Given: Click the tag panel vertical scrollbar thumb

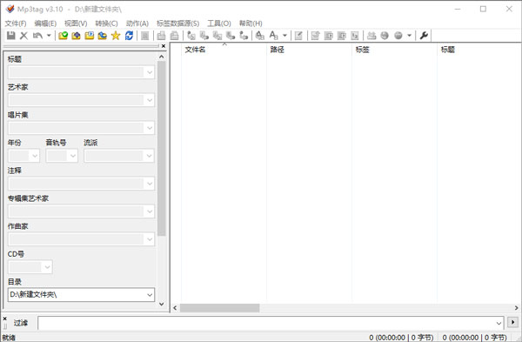Looking at the screenshot, I should click(x=162, y=148).
